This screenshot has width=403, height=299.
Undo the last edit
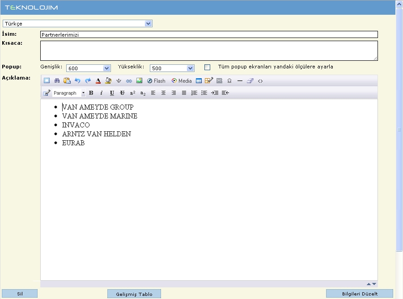(x=77, y=80)
